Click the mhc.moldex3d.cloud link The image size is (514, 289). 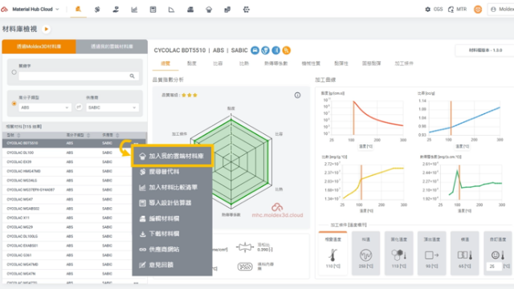(x=277, y=215)
